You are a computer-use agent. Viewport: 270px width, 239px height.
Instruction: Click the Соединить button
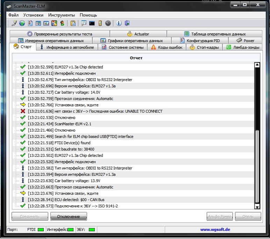pos(30,216)
